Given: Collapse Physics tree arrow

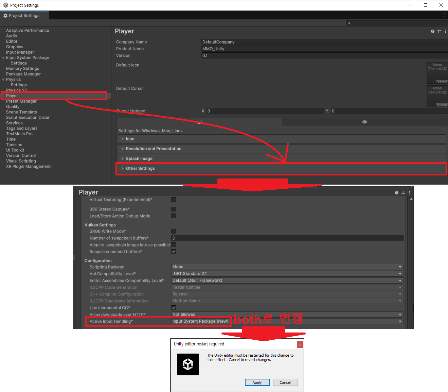Looking at the screenshot, I should (x=3, y=80).
